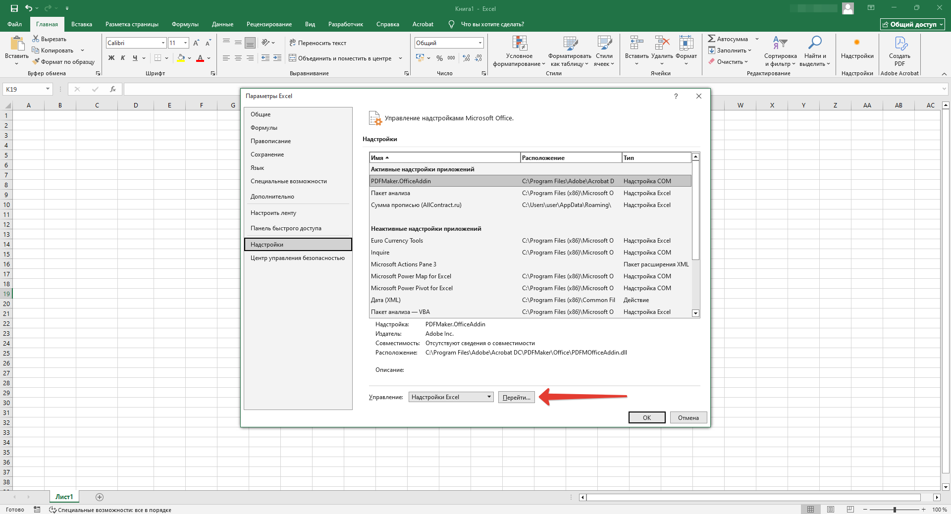This screenshot has height=514, width=951.
Task: Open Sort and Filter (Сортировка и фильтр)
Action: point(780,51)
